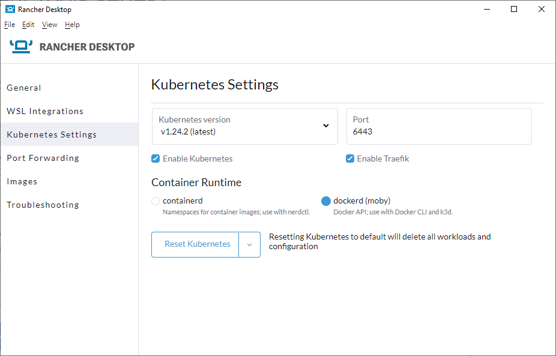Open WSL Integrations in sidebar

point(70,111)
